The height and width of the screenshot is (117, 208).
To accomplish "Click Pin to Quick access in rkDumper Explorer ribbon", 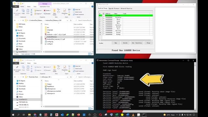I will 17,69.
